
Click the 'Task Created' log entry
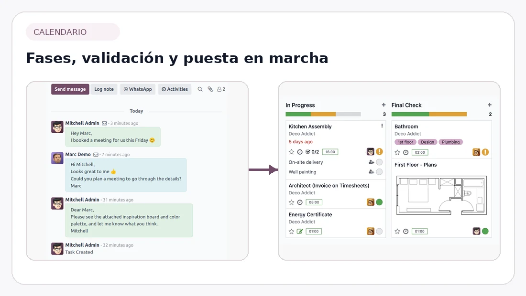[x=79, y=252]
